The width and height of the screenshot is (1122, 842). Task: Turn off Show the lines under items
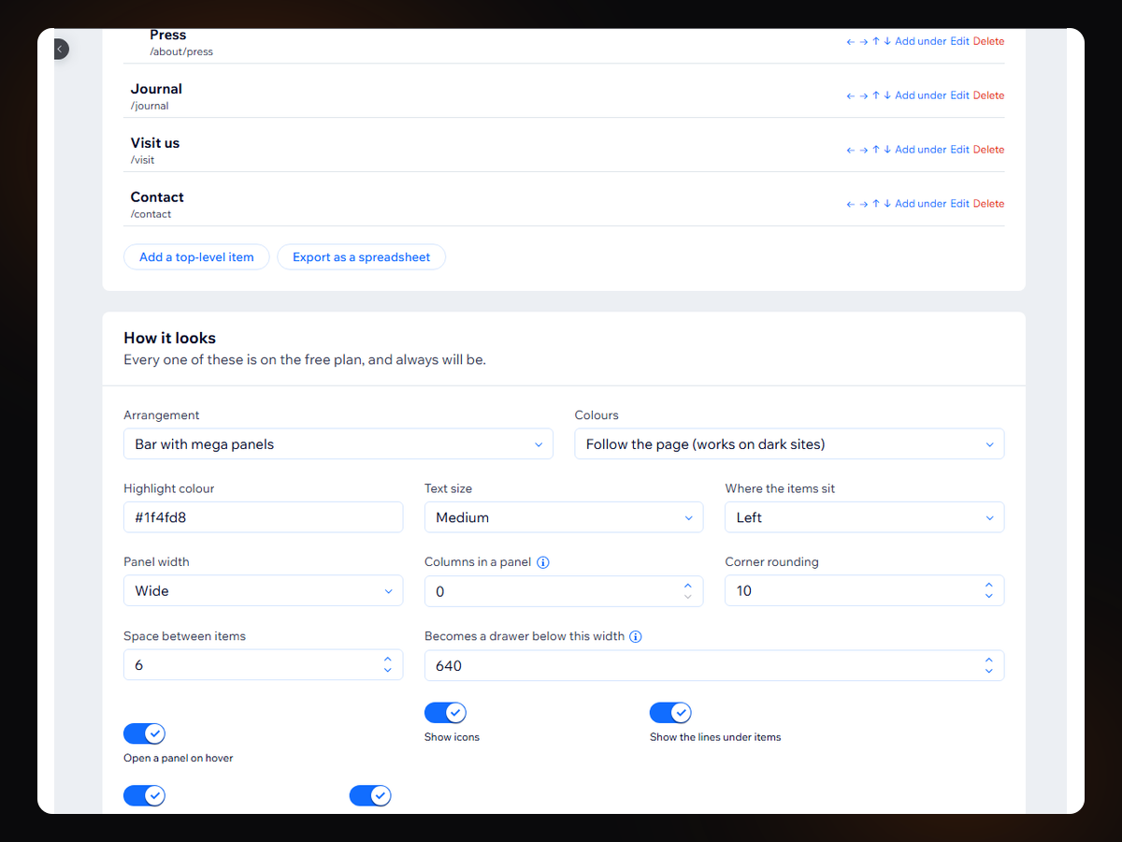(x=670, y=713)
